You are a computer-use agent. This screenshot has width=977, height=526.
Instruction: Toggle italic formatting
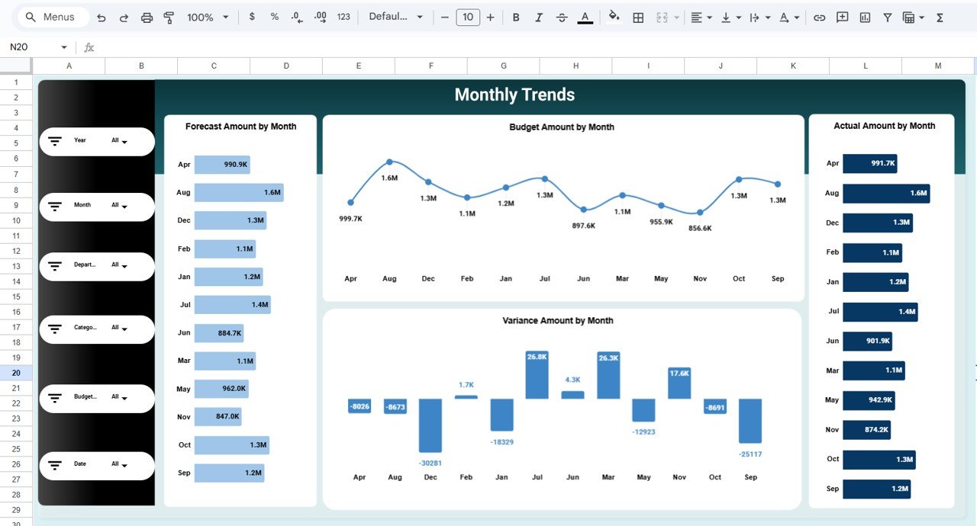539,17
